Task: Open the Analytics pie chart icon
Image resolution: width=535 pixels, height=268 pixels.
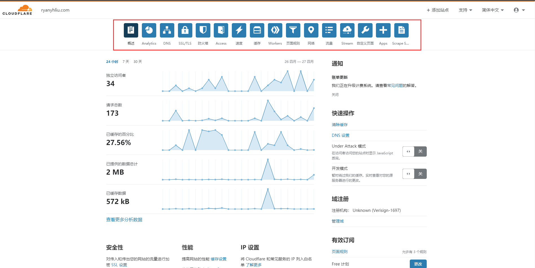Action: pos(149,30)
